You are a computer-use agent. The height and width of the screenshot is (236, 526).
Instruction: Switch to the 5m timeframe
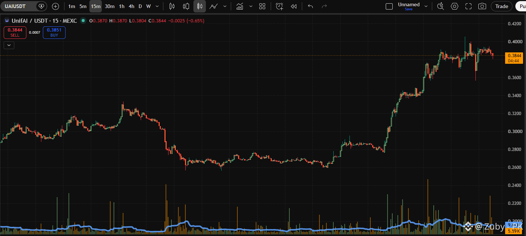coord(83,6)
